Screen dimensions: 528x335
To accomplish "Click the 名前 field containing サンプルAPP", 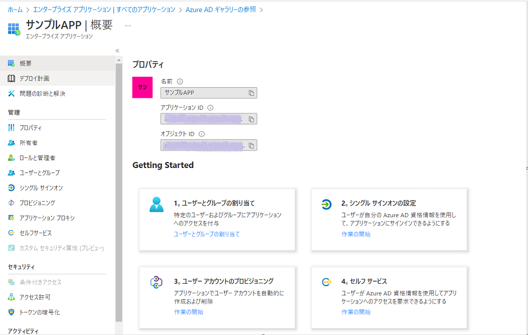I will pyautogui.click(x=209, y=93).
